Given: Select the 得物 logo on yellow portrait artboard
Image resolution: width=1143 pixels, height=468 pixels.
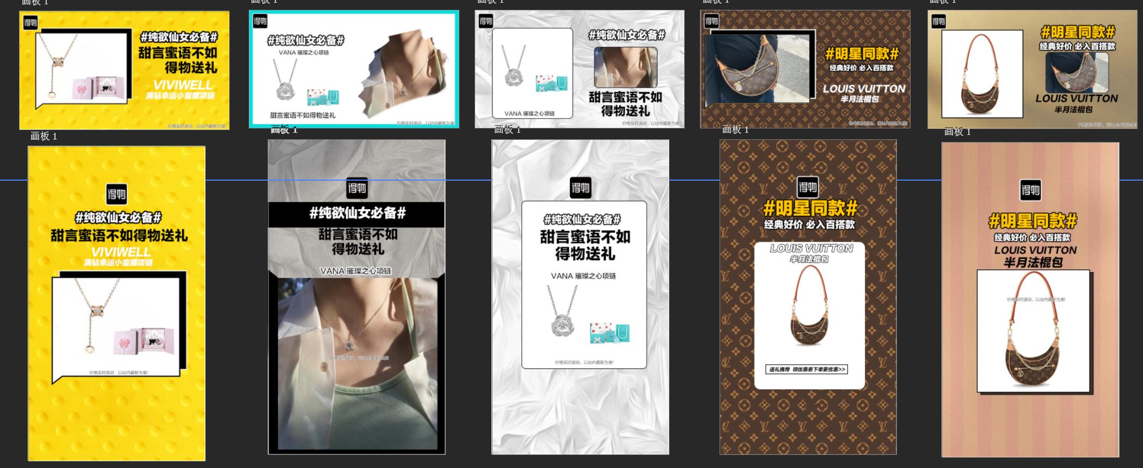Looking at the screenshot, I should 116,194.
